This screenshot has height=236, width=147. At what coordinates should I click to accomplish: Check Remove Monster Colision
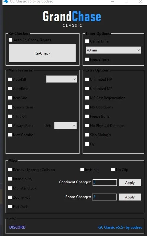point(10,170)
